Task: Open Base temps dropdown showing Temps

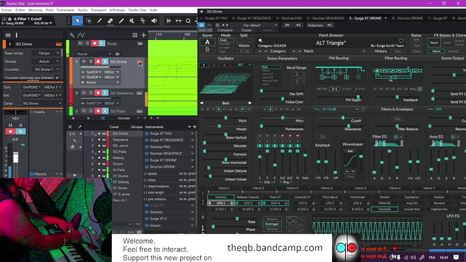Action: tap(46, 53)
